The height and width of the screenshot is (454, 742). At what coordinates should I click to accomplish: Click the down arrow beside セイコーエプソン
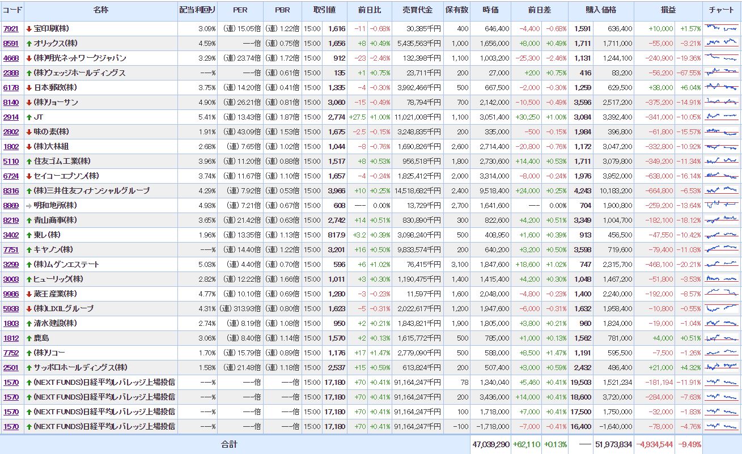(x=29, y=176)
